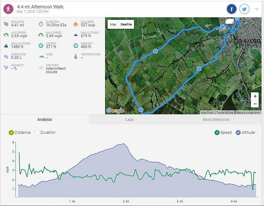This screenshot has width=264, height=206.
Task: Click mile marker 1 on route
Action: point(199,69)
